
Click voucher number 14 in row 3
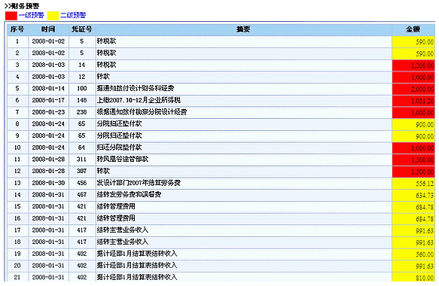pos(82,65)
